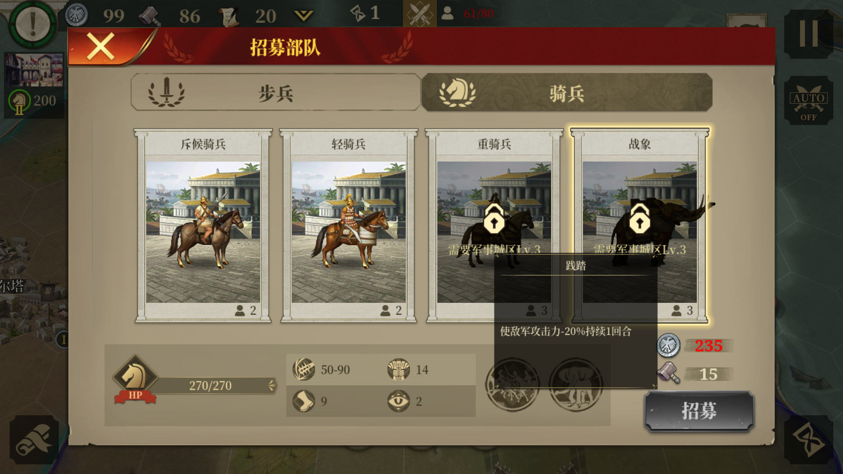Click the city portrait thumbnail
843x474 pixels.
click(x=34, y=70)
